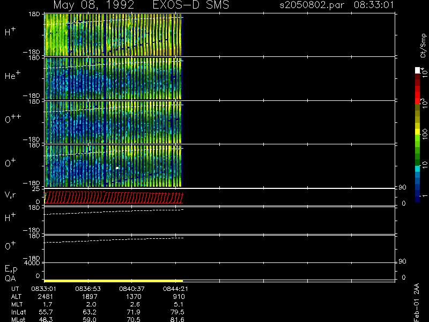Image resolution: width=429 pixels, height=322 pixels.
Task: Click the dashed line in the lower H+ panel
Action: pyautogui.click(x=114, y=211)
